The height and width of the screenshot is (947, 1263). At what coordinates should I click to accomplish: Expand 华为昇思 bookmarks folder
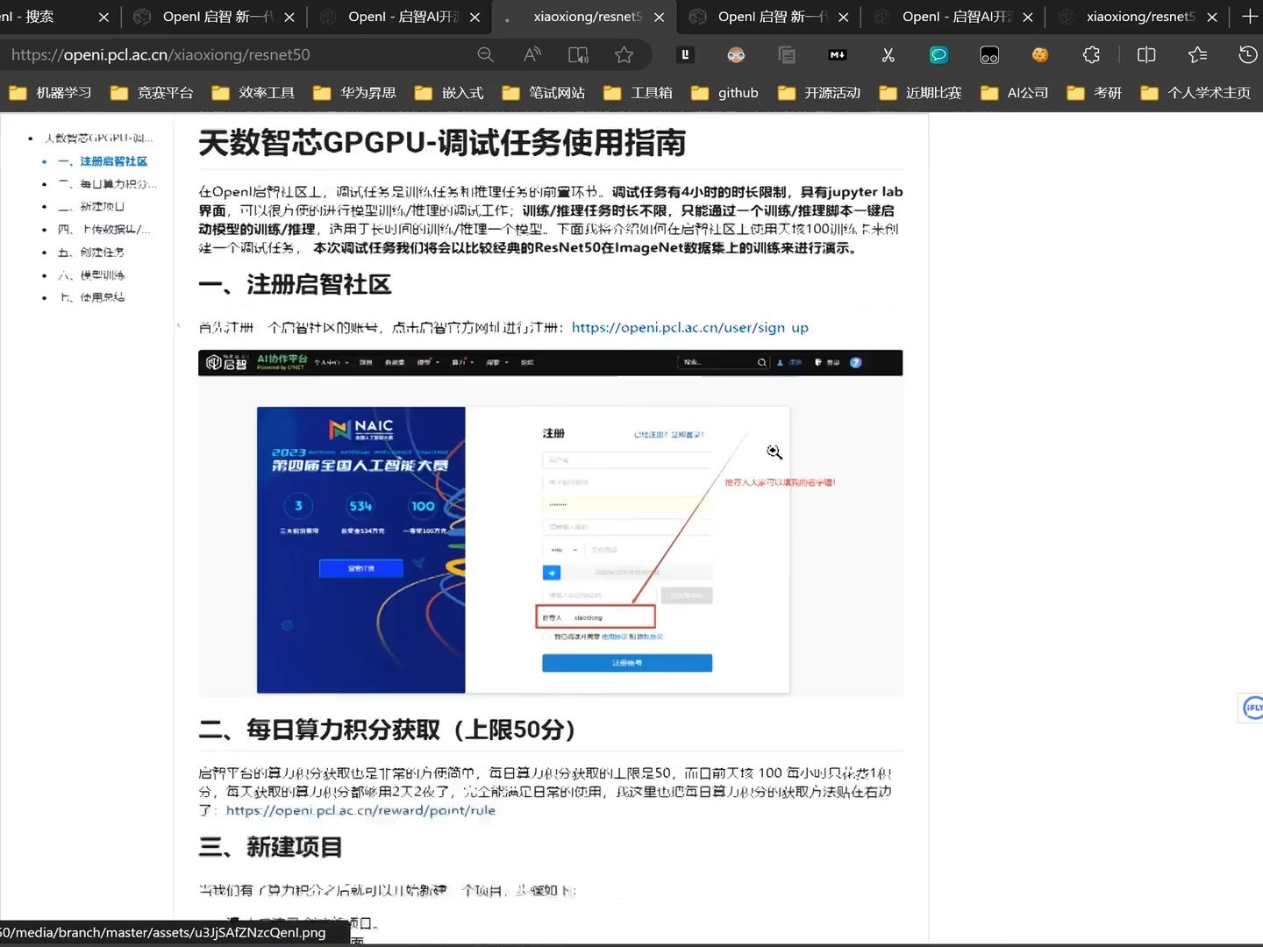[354, 92]
